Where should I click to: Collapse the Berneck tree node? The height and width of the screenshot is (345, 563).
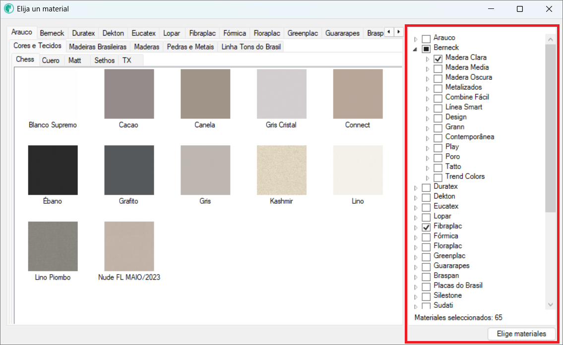(415, 49)
